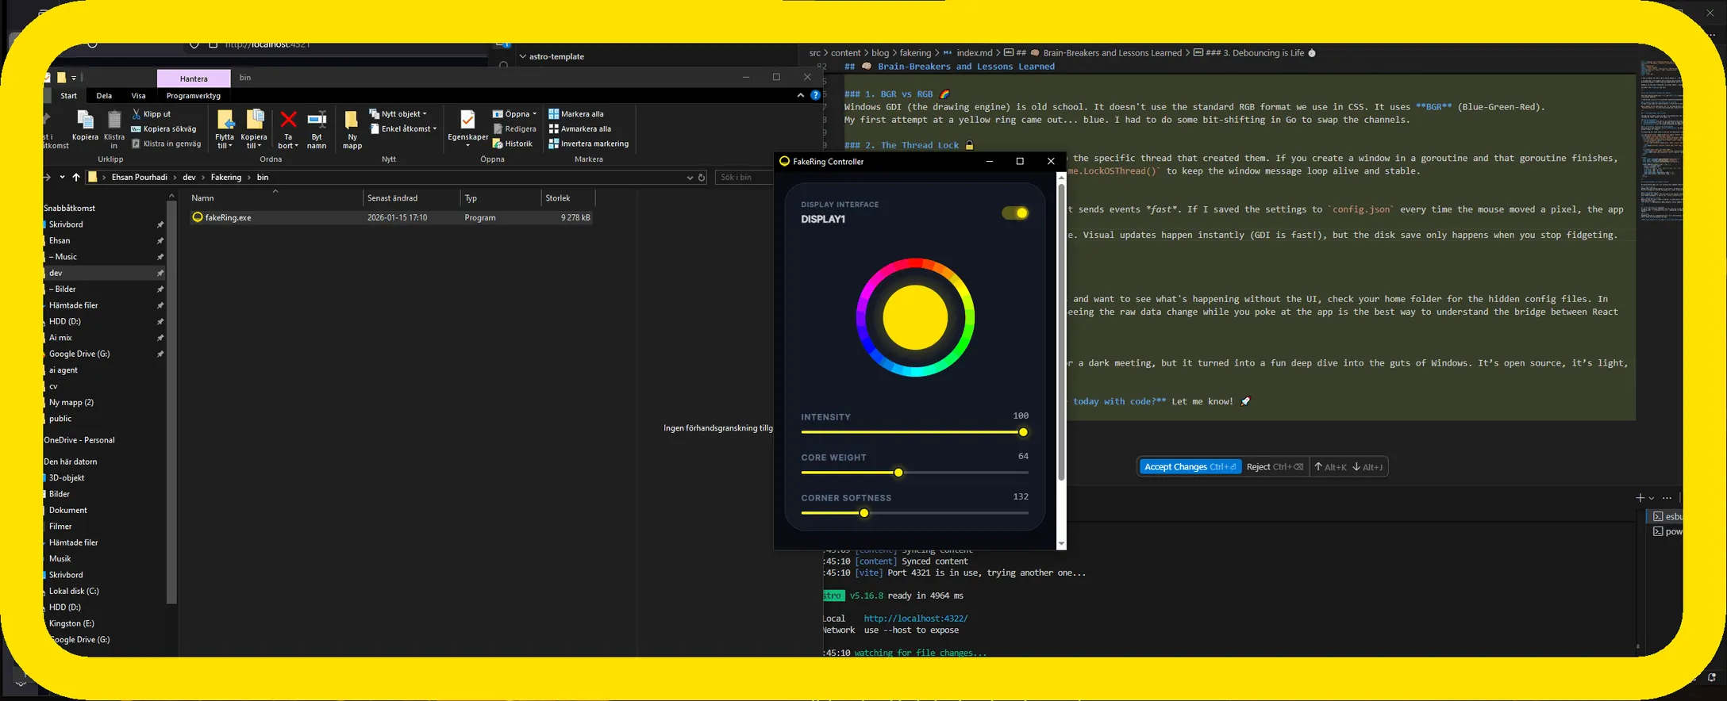The height and width of the screenshot is (701, 1727).
Task: Click the Kopiera copy icon in ribbon
Action: [x=85, y=121]
